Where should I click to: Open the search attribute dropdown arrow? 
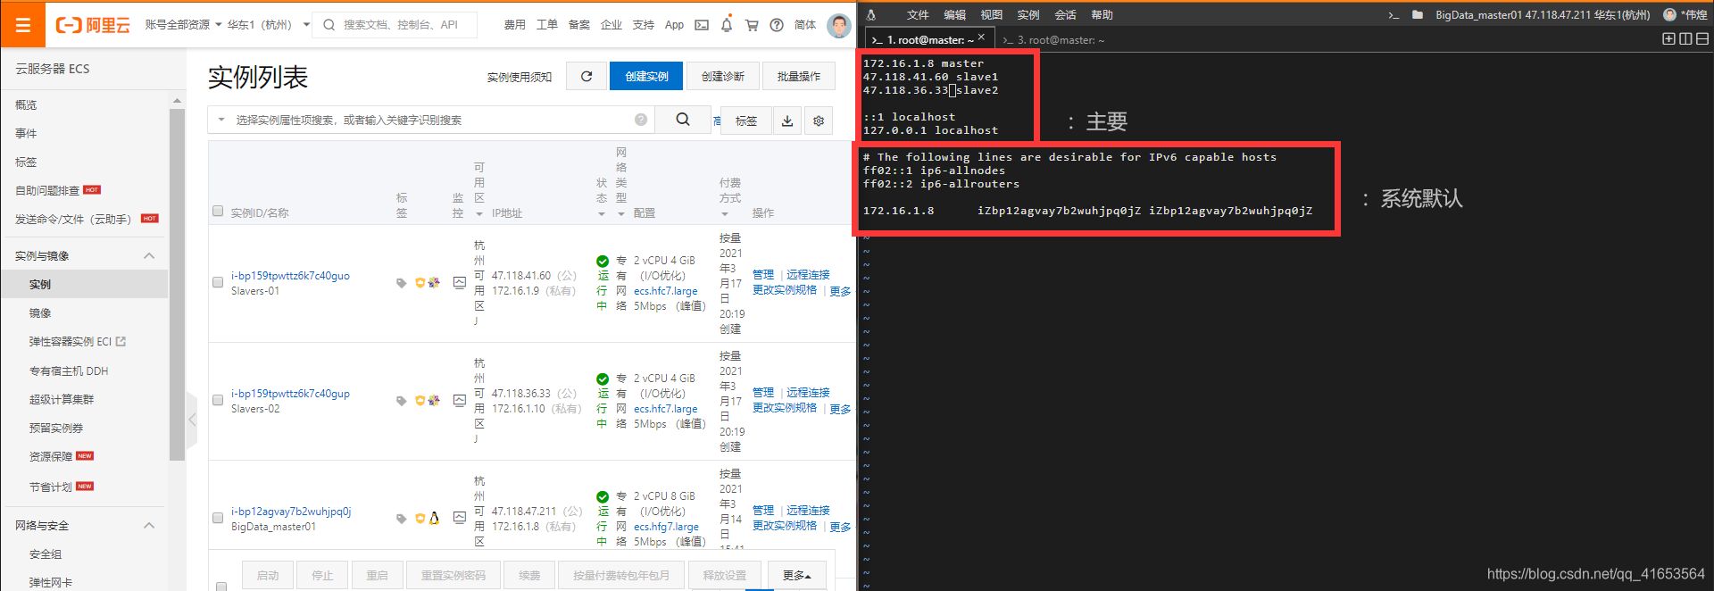coord(221,120)
